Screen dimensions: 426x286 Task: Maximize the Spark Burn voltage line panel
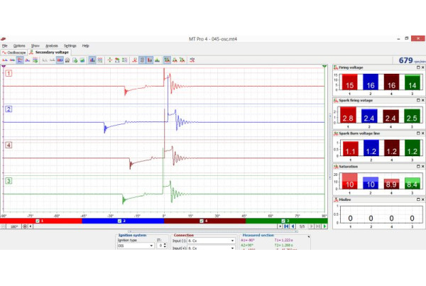[415, 133]
